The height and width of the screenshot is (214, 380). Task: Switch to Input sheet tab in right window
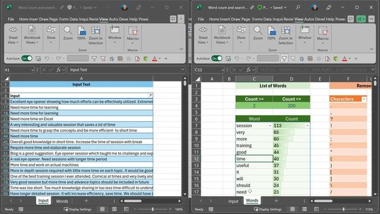233,201
